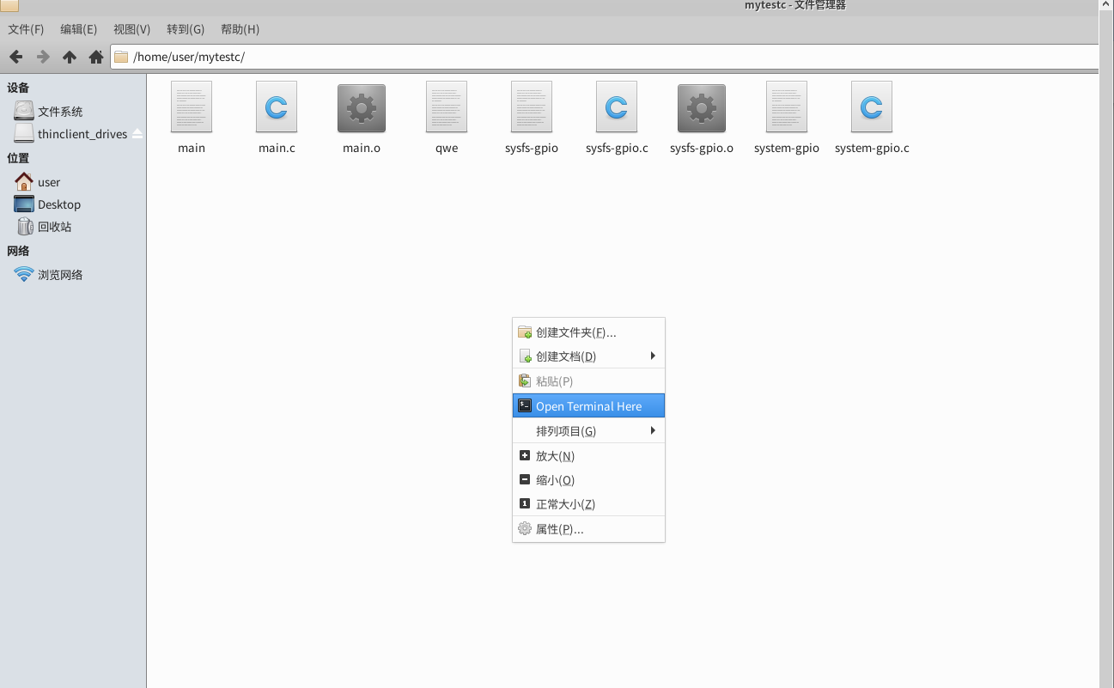1114x688 pixels.
Task: Zoom in with 放大(N)
Action: pyautogui.click(x=555, y=456)
